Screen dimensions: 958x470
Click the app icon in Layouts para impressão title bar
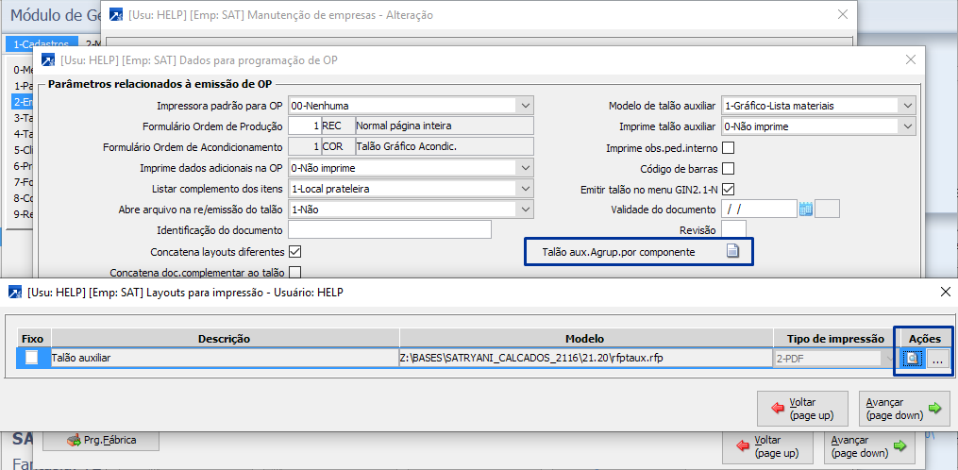(x=14, y=293)
